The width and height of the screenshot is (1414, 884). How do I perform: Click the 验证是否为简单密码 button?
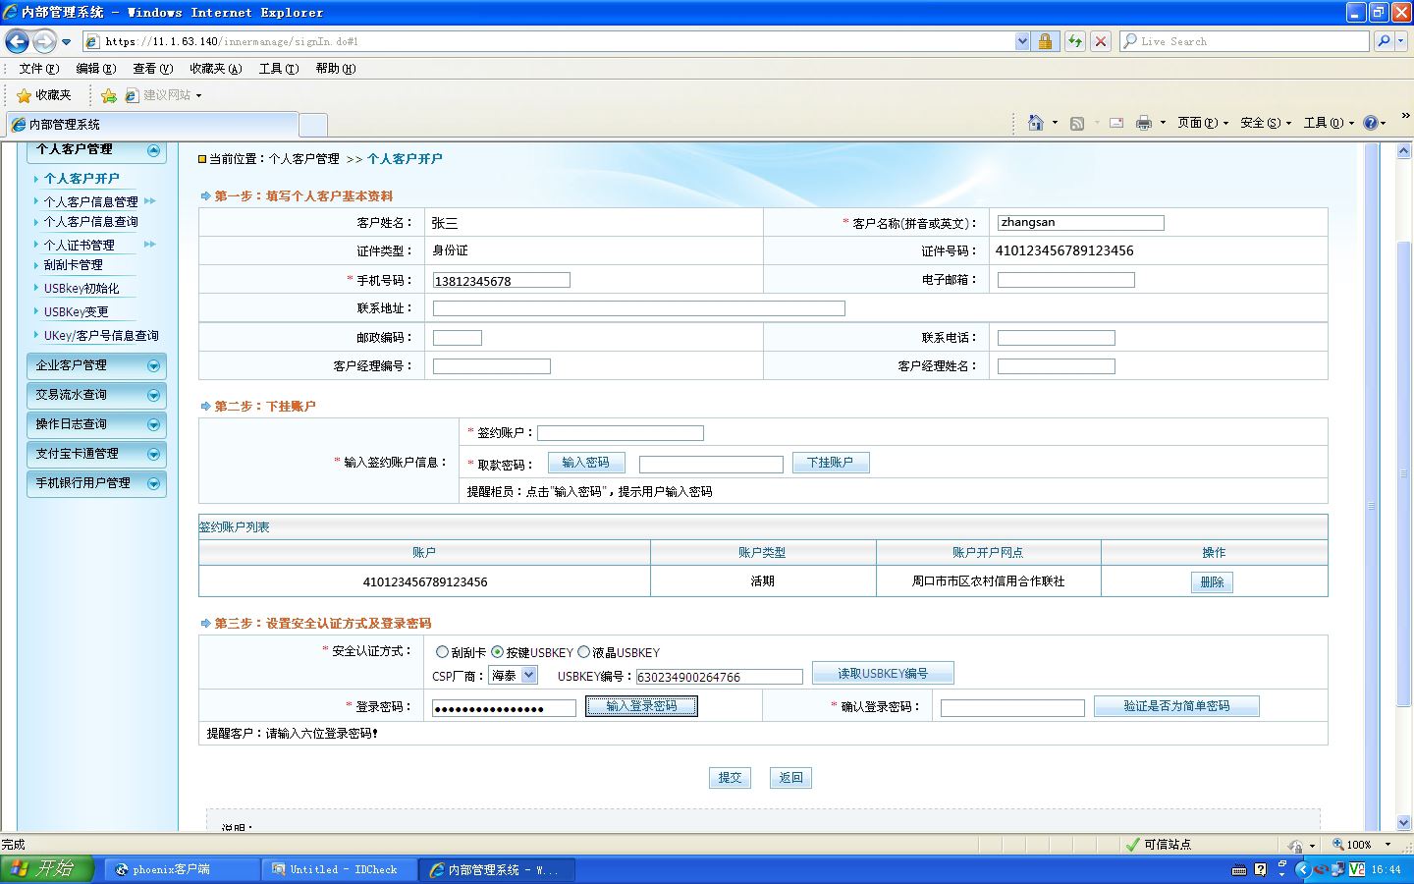(1176, 706)
